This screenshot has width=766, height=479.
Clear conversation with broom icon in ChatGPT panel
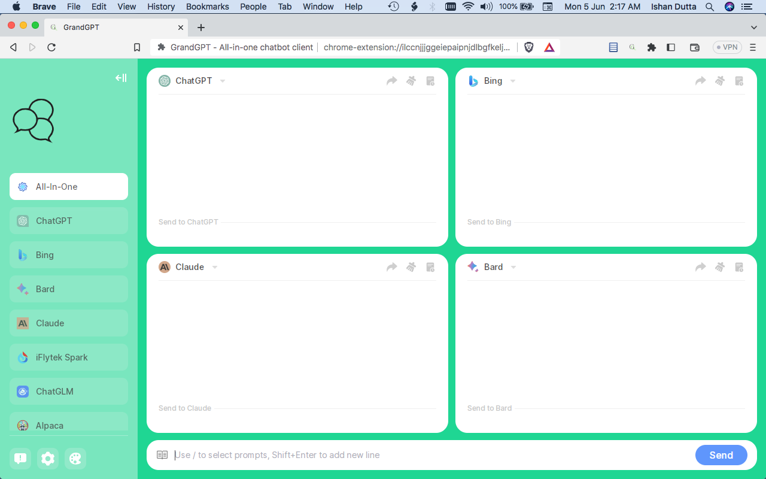tap(411, 81)
